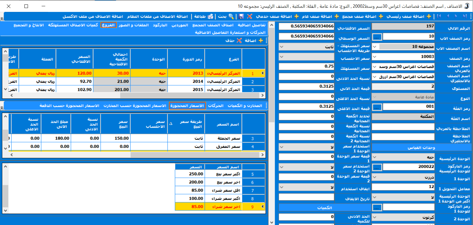Expand اسم الصنف الاب dropdown
The width and height of the screenshot is (473, 225).
tap(375, 46)
